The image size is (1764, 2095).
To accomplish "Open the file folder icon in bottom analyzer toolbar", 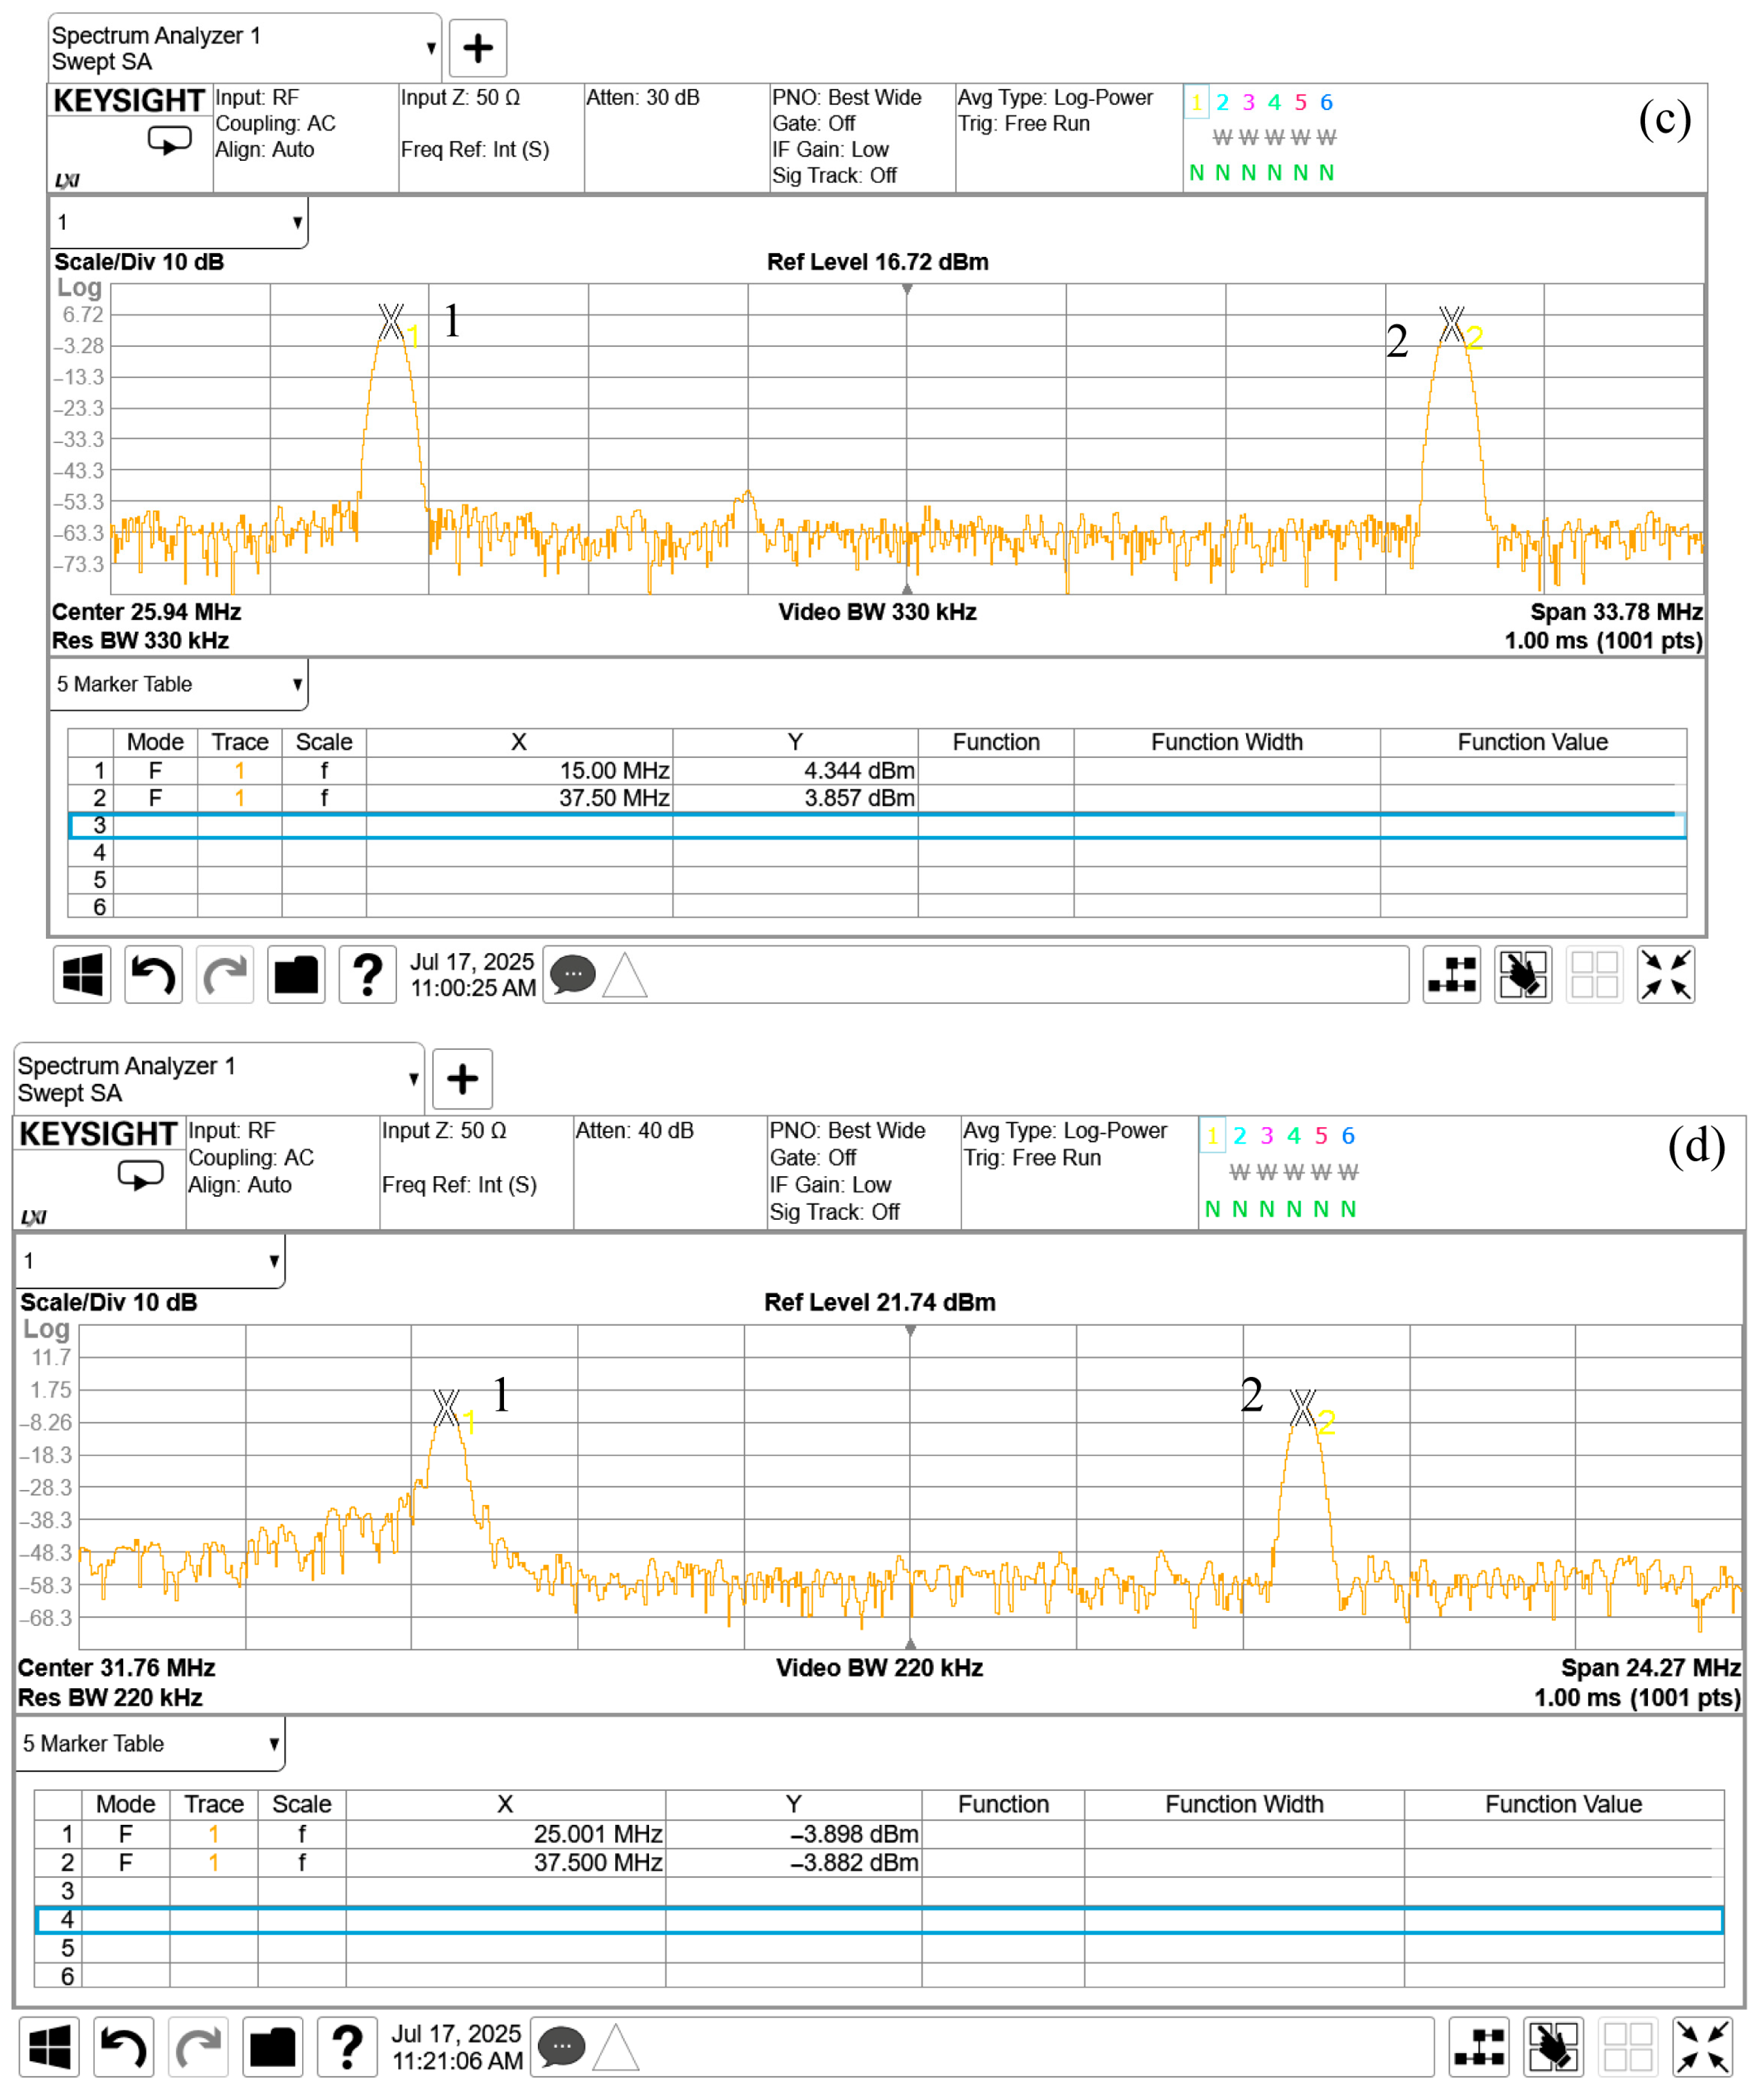I will pos(272,2046).
